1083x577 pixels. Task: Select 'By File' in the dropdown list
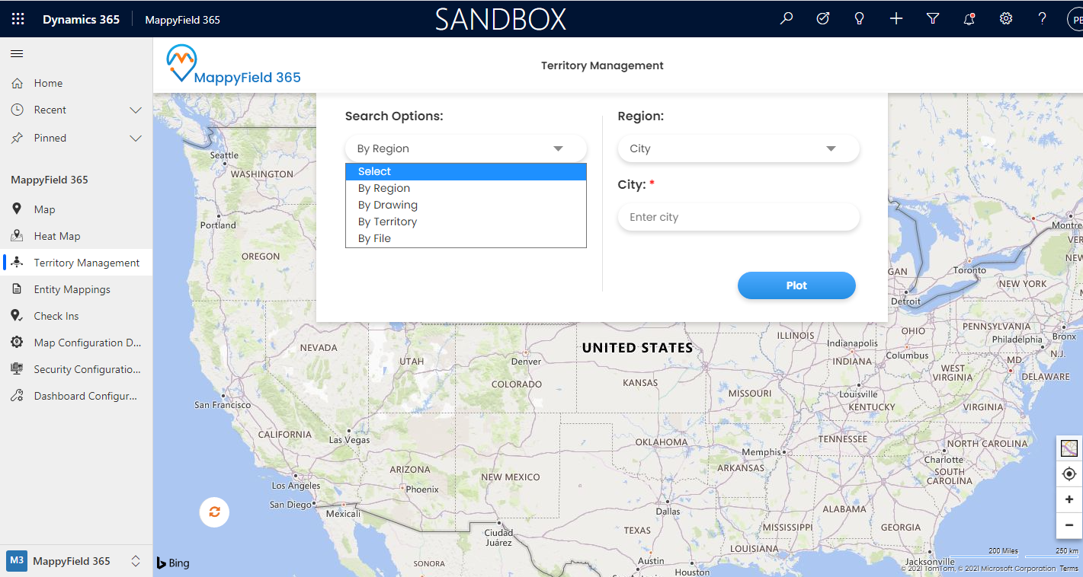coord(374,238)
